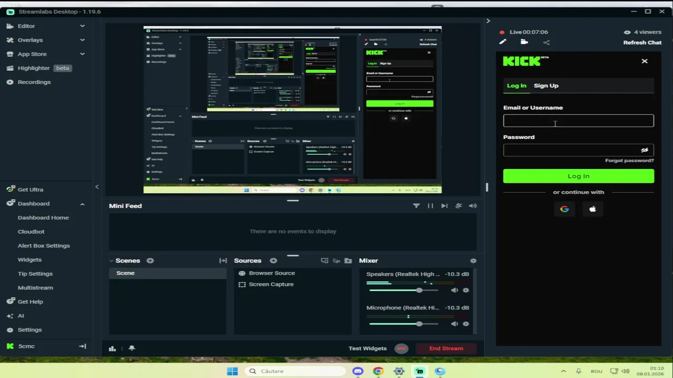Filter Mini Feed events with funnel icon
Image resolution: width=673 pixels, height=378 pixels.
[x=416, y=206]
